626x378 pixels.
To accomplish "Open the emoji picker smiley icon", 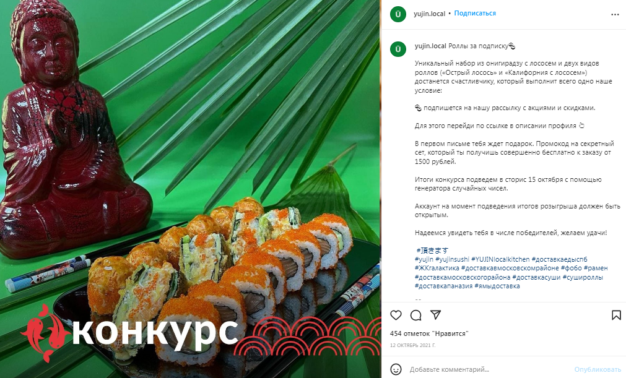I will click(396, 369).
